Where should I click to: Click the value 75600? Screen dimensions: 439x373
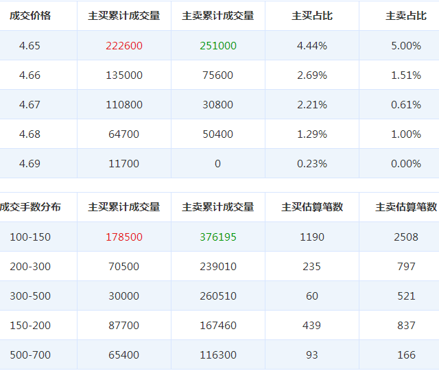[218, 75]
